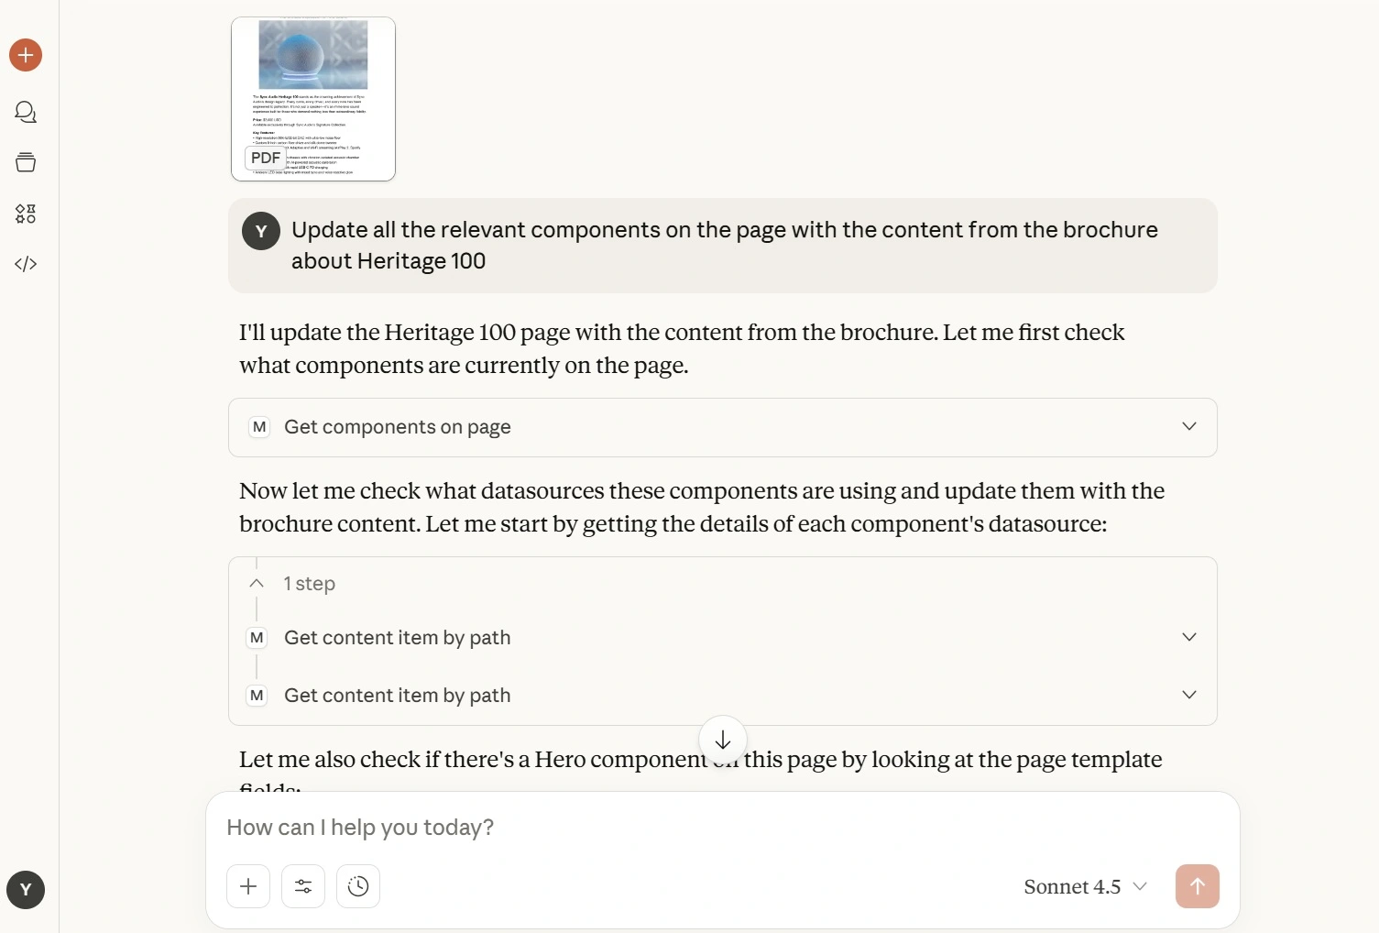Open the components/apps icon in the sidebar

click(x=25, y=214)
